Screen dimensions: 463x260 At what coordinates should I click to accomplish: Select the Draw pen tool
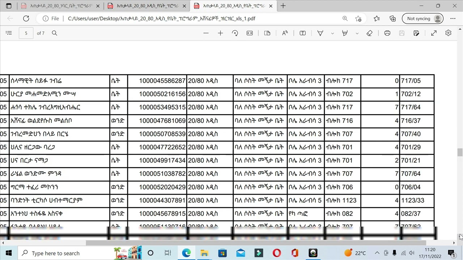(x=320, y=33)
